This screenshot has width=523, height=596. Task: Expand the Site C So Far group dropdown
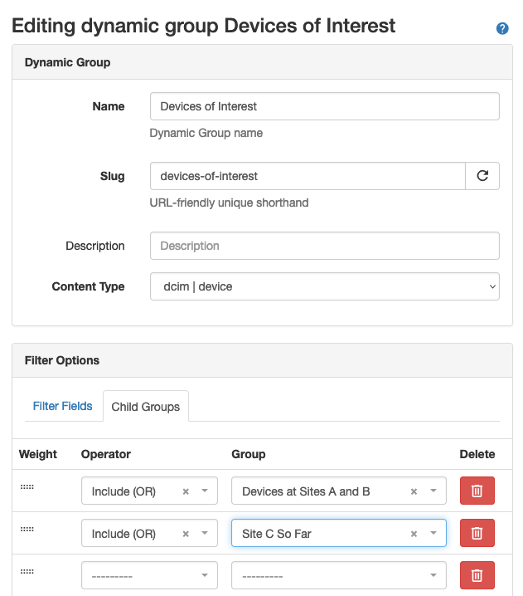(433, 534)
